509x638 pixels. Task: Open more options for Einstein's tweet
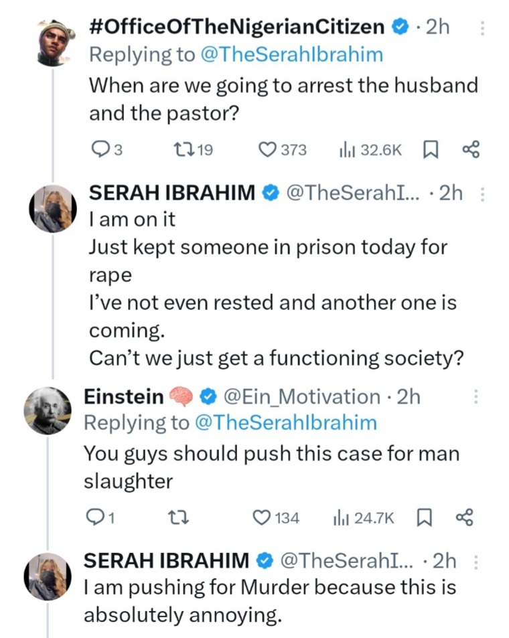[x=476, y=397]
